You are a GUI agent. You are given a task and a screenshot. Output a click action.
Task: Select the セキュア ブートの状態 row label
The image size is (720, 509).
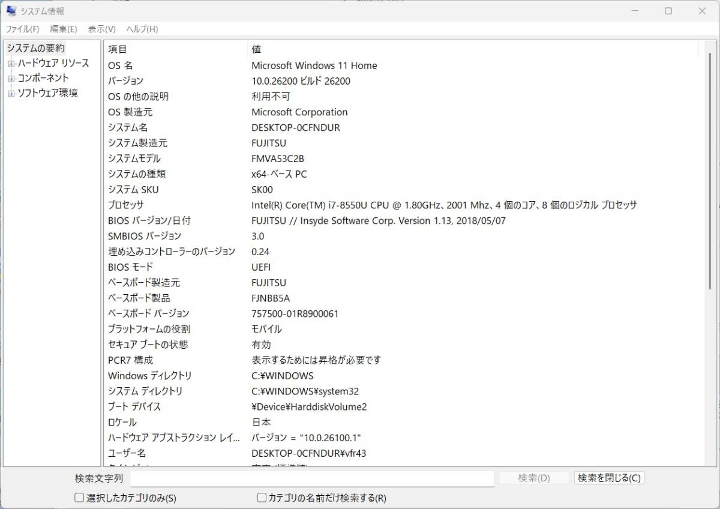click(x=148, y=345)
